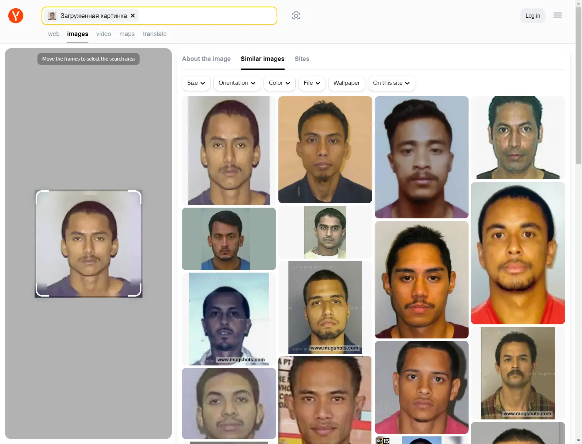582x444 pixels.
Task: Expand the Size filter dropdown
Action: coord(196,83)
